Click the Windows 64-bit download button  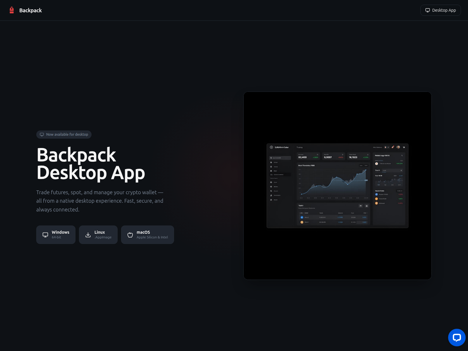56,235
